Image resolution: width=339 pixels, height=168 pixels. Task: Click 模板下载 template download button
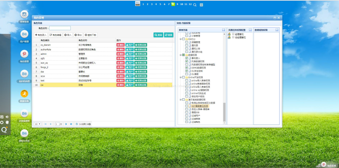click(x=90, y=35)
